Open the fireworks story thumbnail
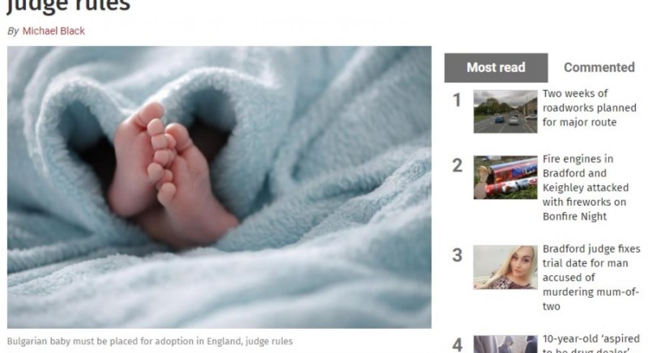Image resolution: width=648 pixels, height=353 pixels. pos(505,177)
